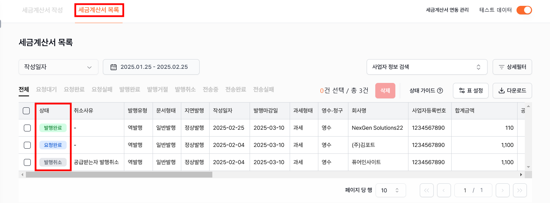Turn off the 테스트 데이터 toggle
The width and height of the screenshot is (550, 203).
pos(524,10)
